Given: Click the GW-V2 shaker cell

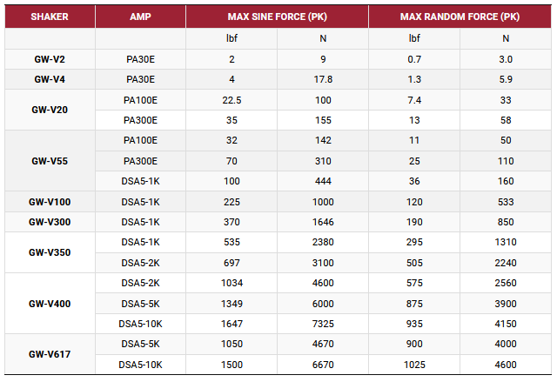Looking at the screenshot, I should 50,59.
